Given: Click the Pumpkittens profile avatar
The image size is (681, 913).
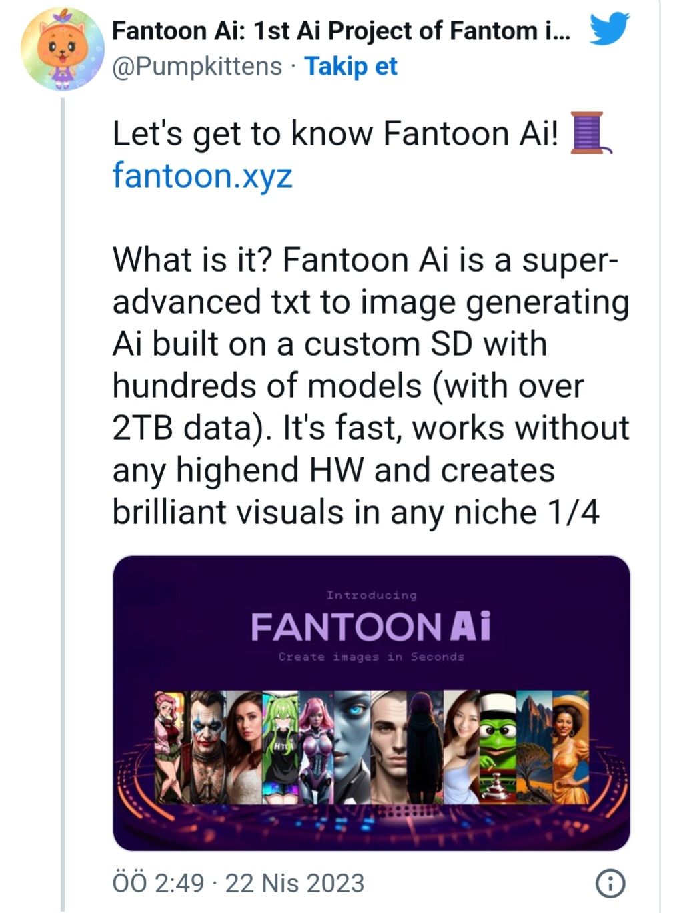Looking at the screenshot, I should pyautogui.click(x=63, y=47).
